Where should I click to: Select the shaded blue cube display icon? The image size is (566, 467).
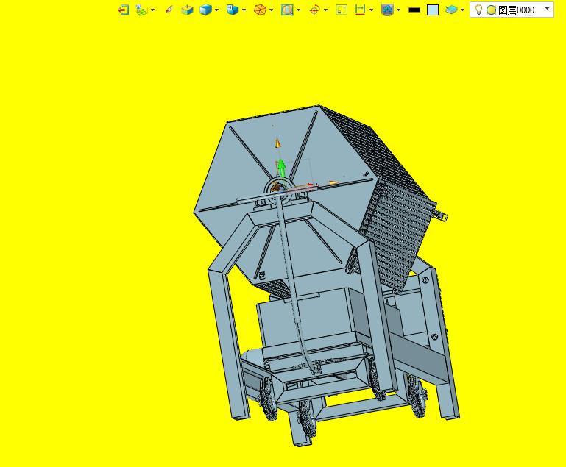tap(205, 10)
